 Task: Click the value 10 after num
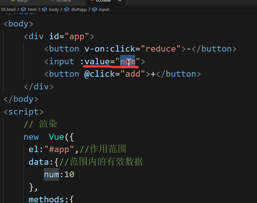tap(69, 174)
